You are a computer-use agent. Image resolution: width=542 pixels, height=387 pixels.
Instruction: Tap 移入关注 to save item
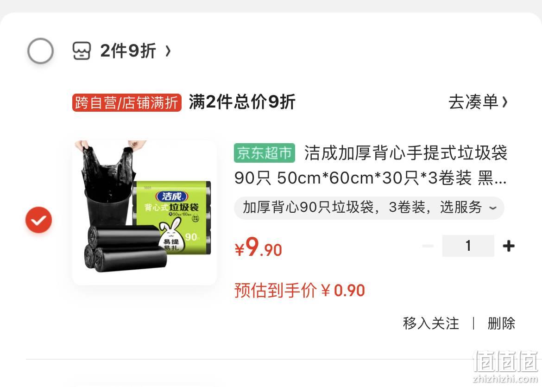431,324
